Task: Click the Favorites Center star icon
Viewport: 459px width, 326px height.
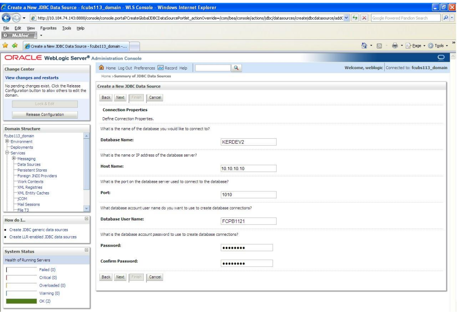Action: (5, 45)
